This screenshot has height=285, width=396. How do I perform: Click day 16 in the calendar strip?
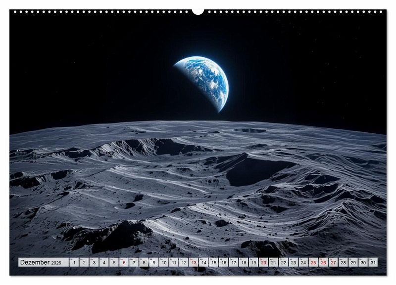[223, 263]
